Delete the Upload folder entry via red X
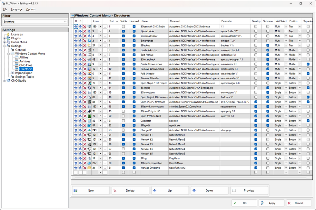Screen dimensions: 316x210 pos(84,31)
